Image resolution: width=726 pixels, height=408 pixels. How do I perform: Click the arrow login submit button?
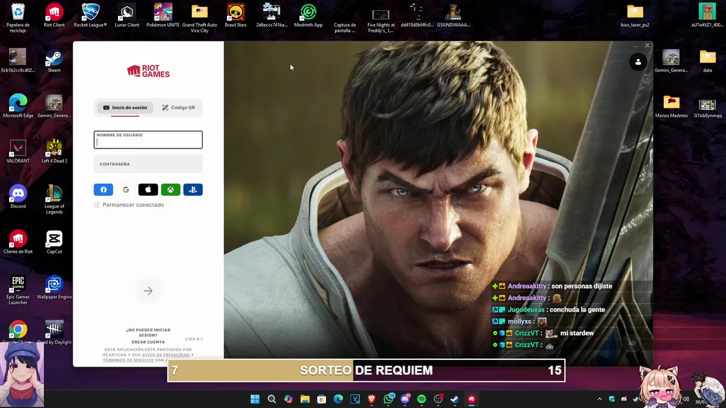[x=148, y=291]
